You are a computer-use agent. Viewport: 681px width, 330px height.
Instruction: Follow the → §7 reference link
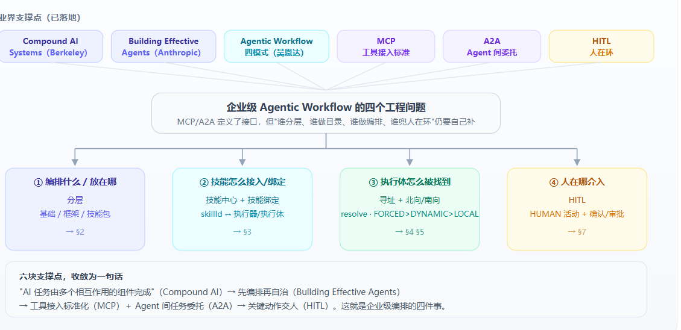(577, 232)
